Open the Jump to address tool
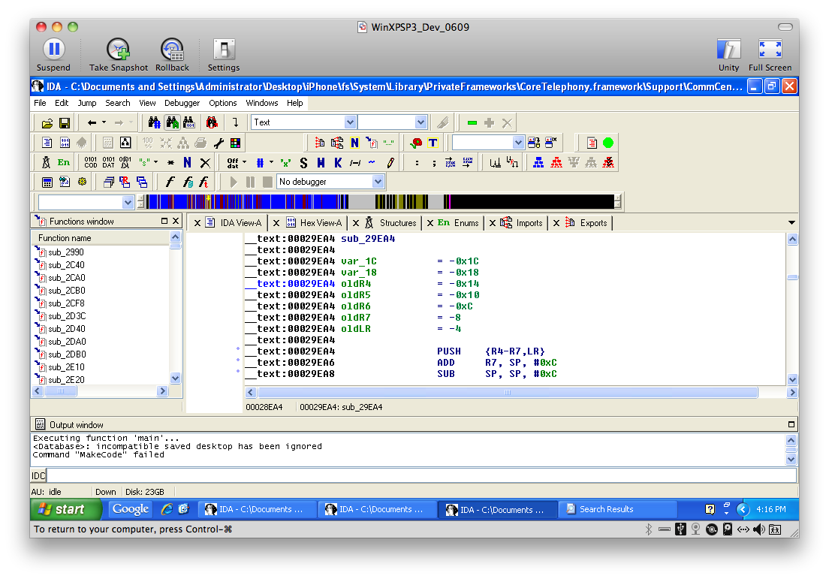This screenshot has height=579, width=829. [235, 122]
